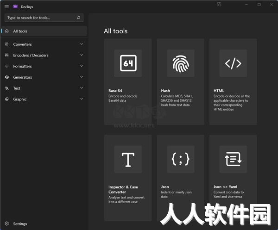Open the Json braces icon

(x=181, y=159)
